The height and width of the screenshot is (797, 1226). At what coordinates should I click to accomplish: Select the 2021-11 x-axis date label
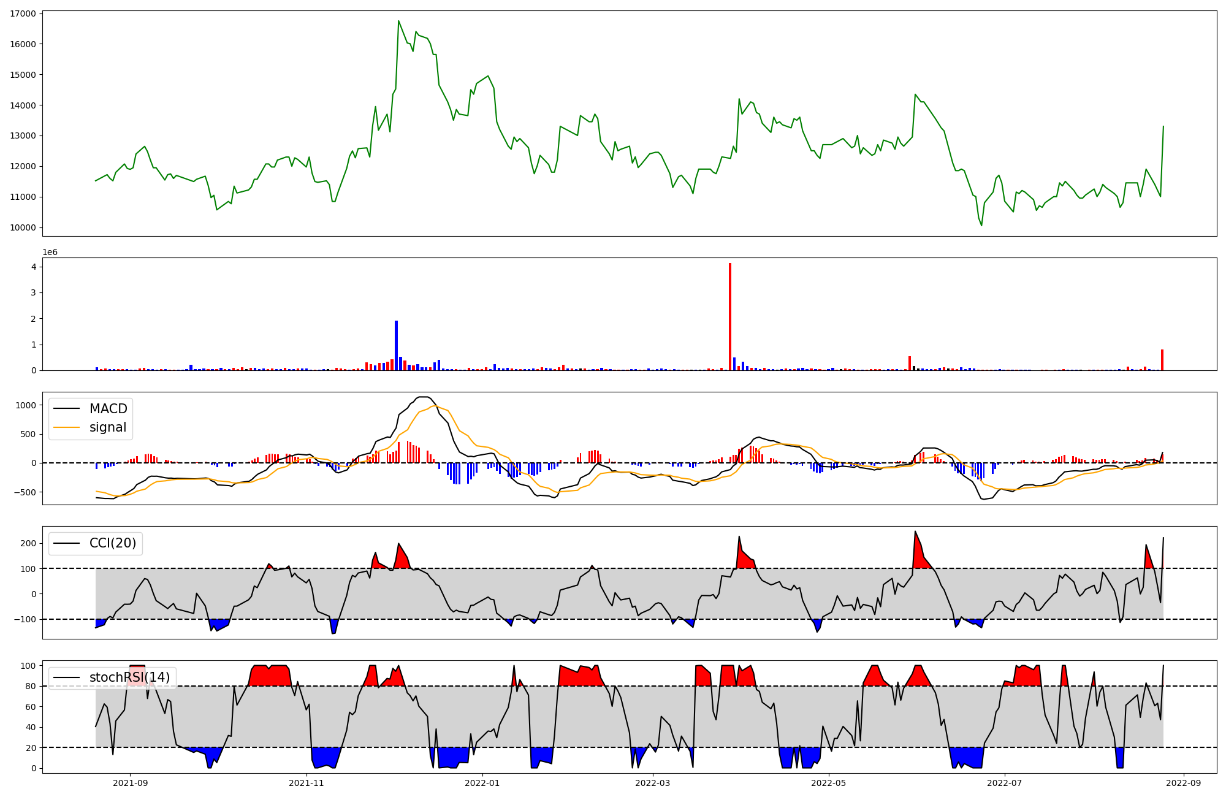click(306, 782)
